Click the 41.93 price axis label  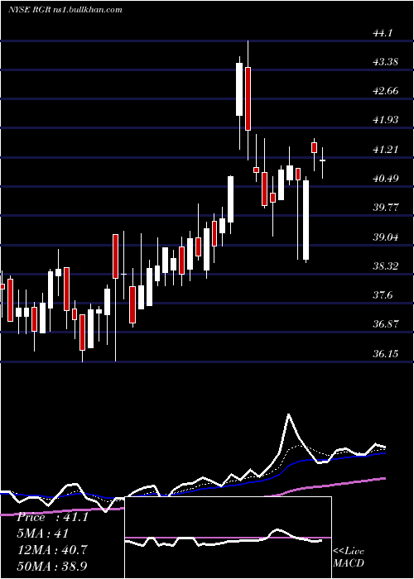(386, 120)
